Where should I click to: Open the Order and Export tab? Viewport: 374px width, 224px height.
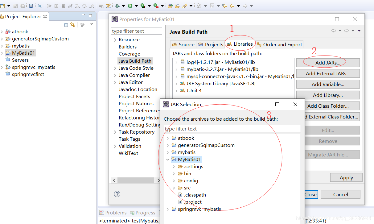[279, 44]
